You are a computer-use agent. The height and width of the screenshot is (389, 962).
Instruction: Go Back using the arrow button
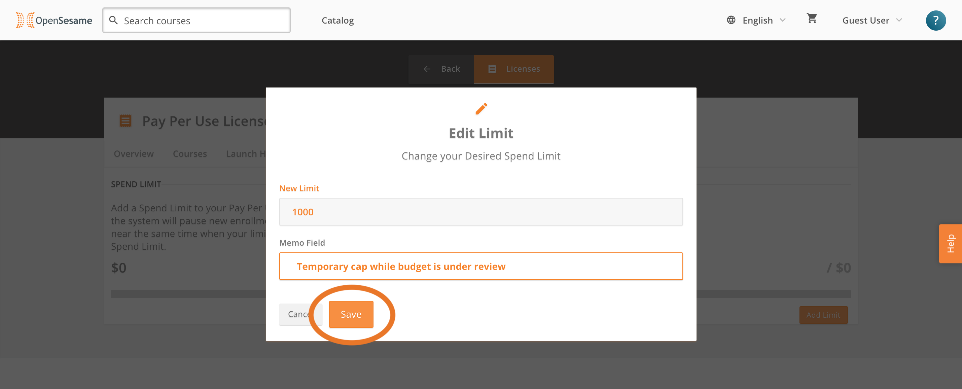[x=441, y=69]
